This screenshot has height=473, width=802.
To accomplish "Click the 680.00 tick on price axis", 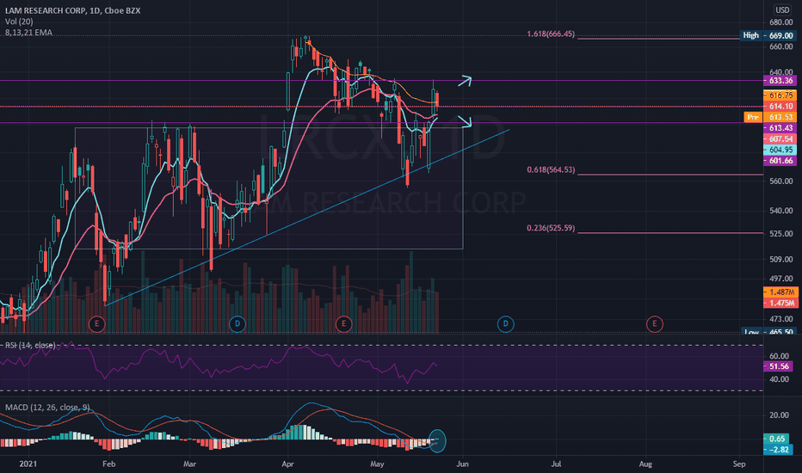I will [x=781, y=22].
